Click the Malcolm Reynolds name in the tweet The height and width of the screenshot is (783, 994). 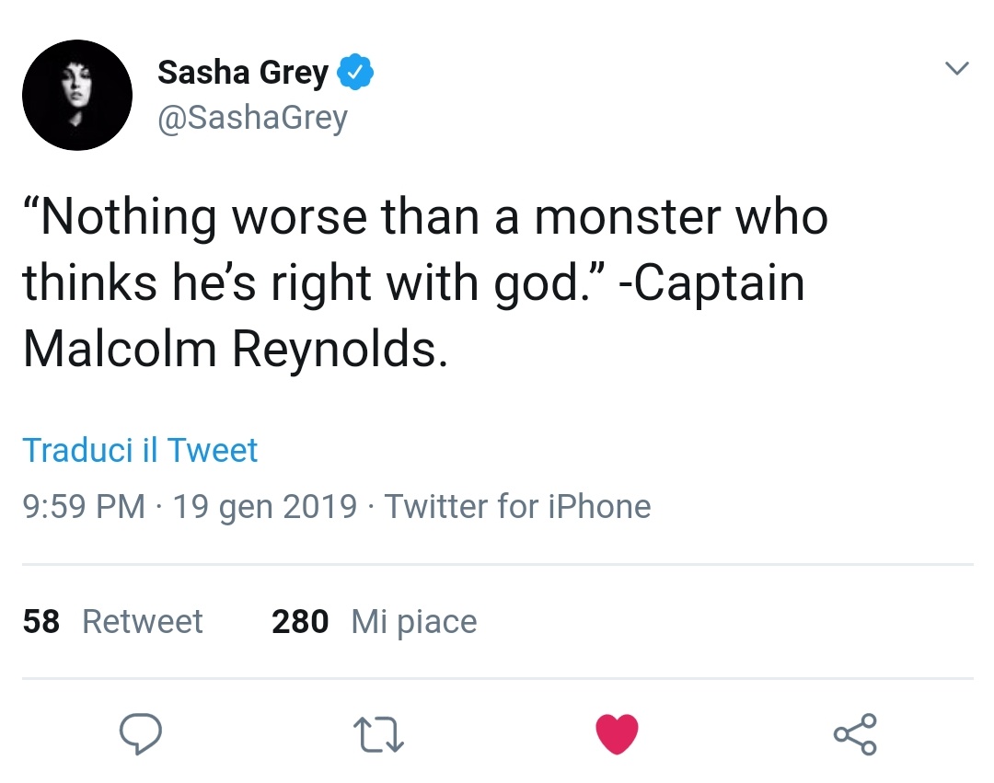(x=235, y=350)
